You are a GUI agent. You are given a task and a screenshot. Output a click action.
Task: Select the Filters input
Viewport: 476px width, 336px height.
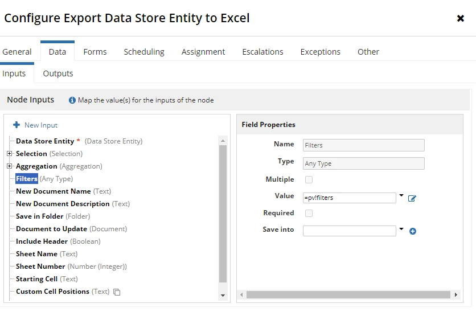point(44,179)
